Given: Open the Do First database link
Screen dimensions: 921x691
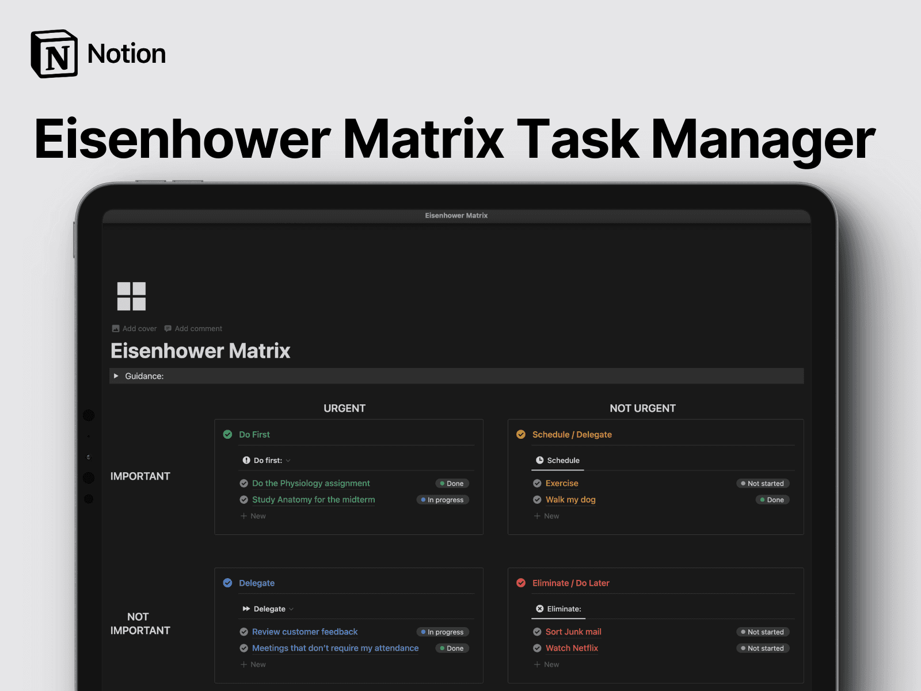Looking at the screenshot, I should (254, 434).
